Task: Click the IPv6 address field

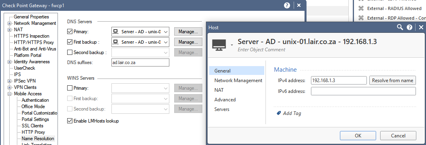Action: coord(363,91)
